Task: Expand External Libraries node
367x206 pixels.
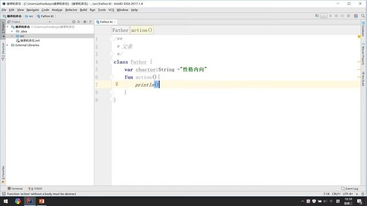Action: tap(7, 45)
